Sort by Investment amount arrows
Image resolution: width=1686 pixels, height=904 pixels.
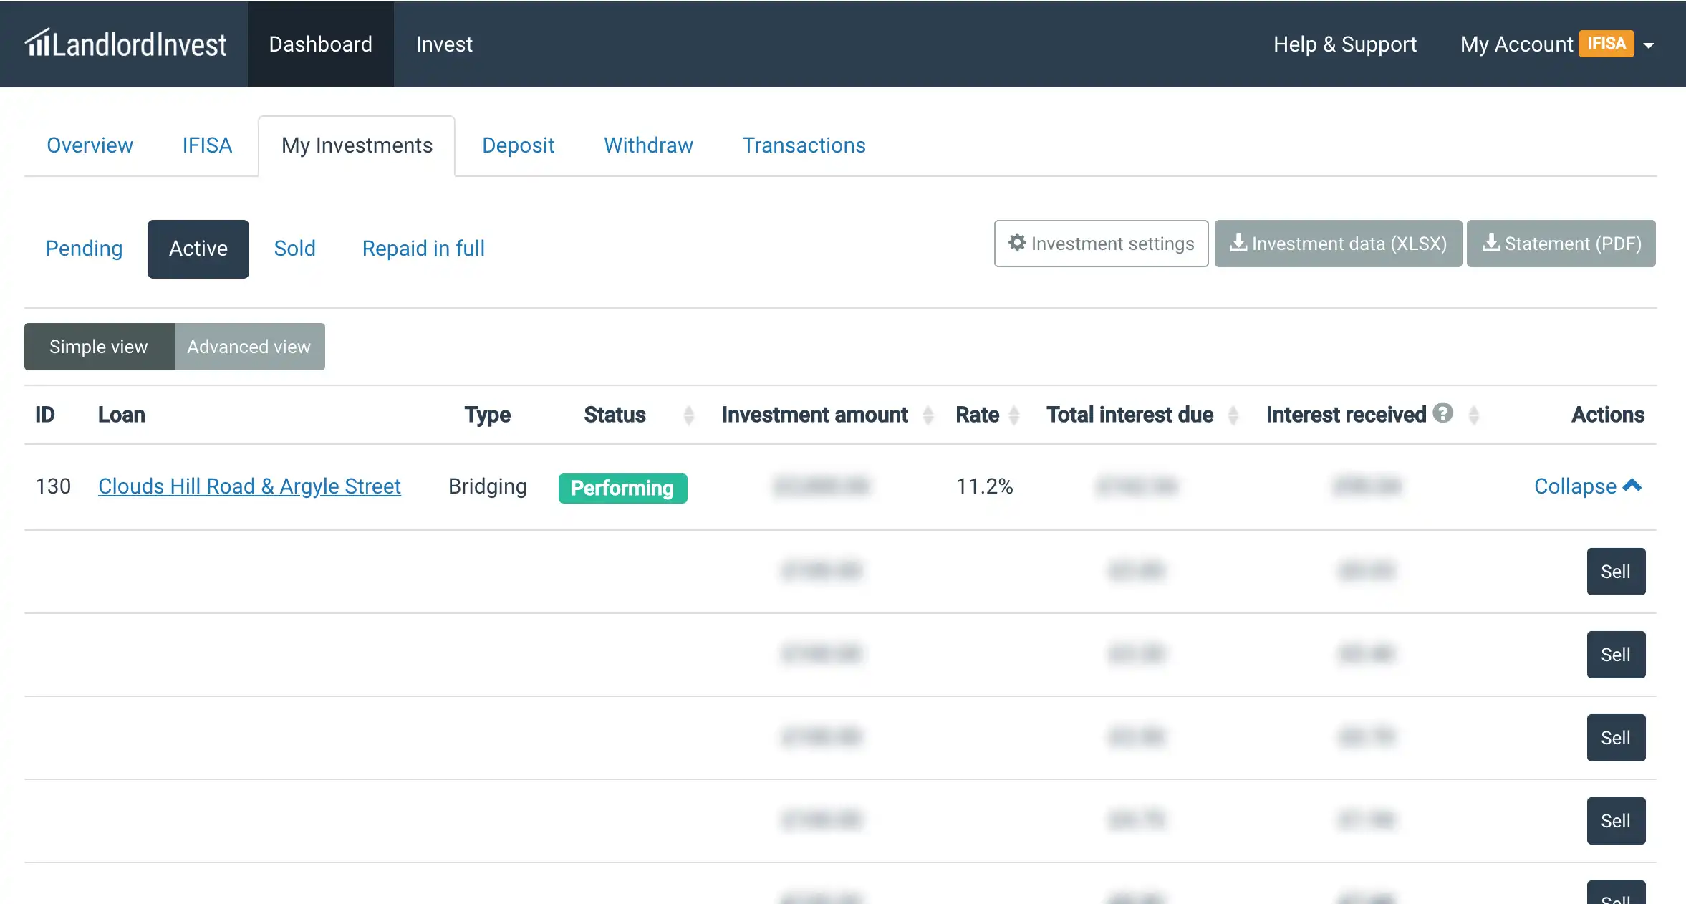pos(928,415)
